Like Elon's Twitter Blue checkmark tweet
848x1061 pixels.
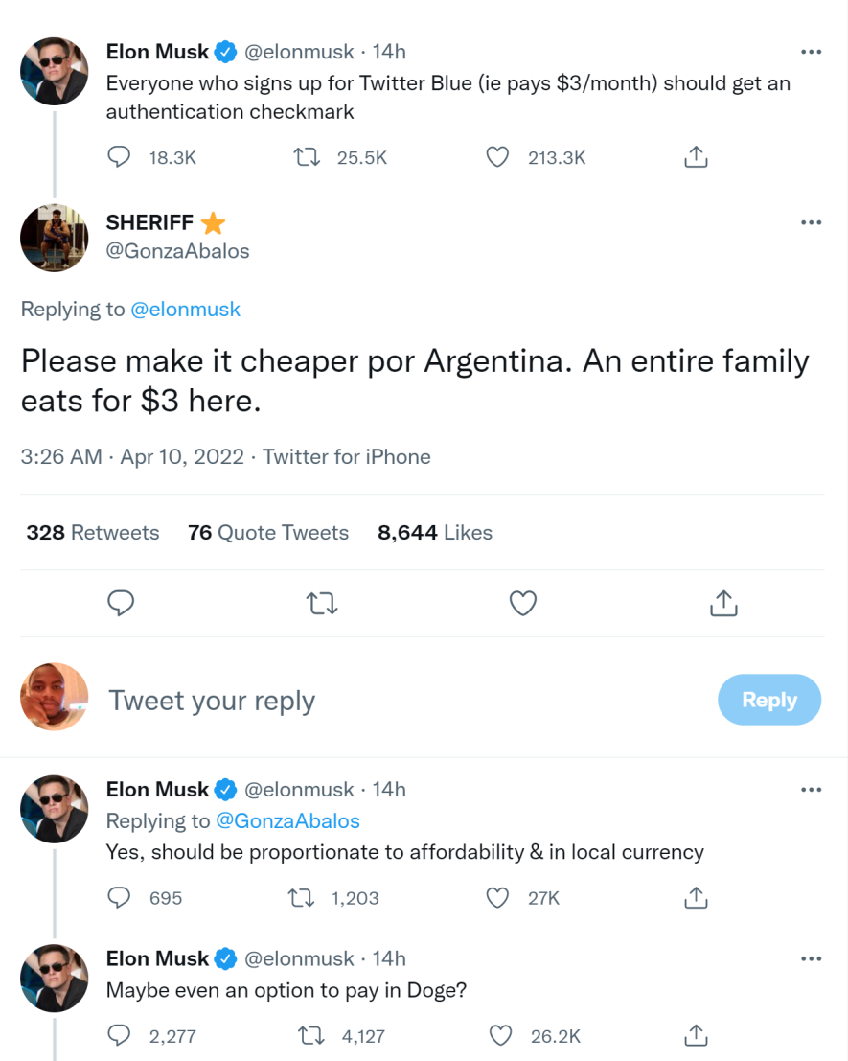(497, 157)
